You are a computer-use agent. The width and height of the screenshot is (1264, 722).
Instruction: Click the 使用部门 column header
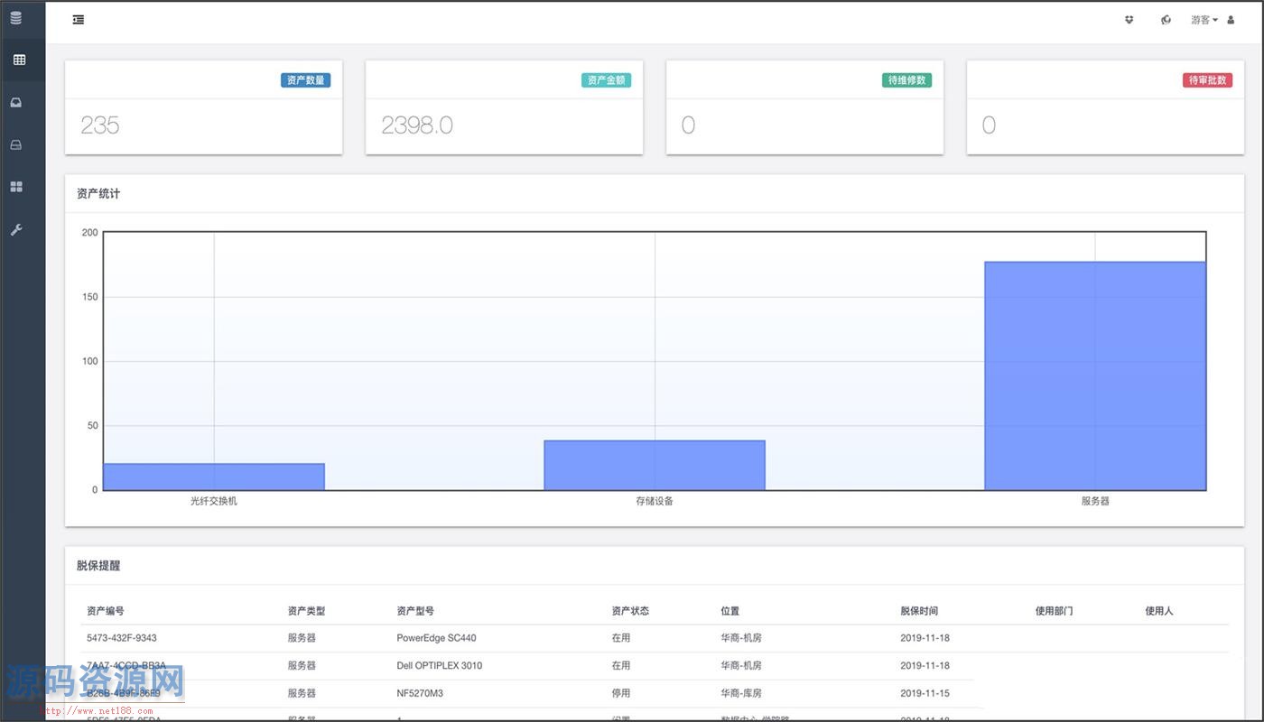1055,611
